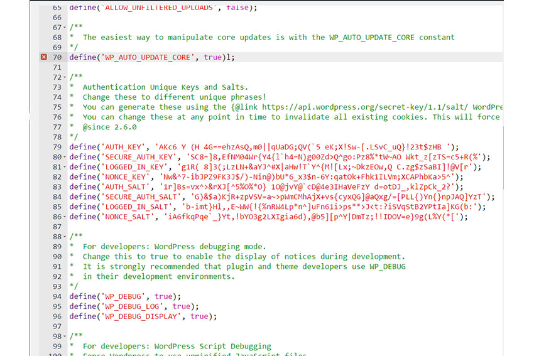Collapse the comment block at line 67

(x=64, y=28)
